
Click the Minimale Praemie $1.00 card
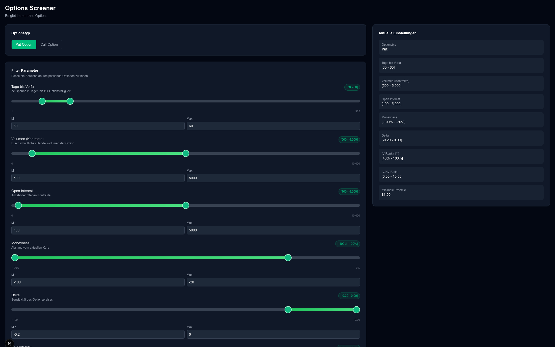point(461,193)
